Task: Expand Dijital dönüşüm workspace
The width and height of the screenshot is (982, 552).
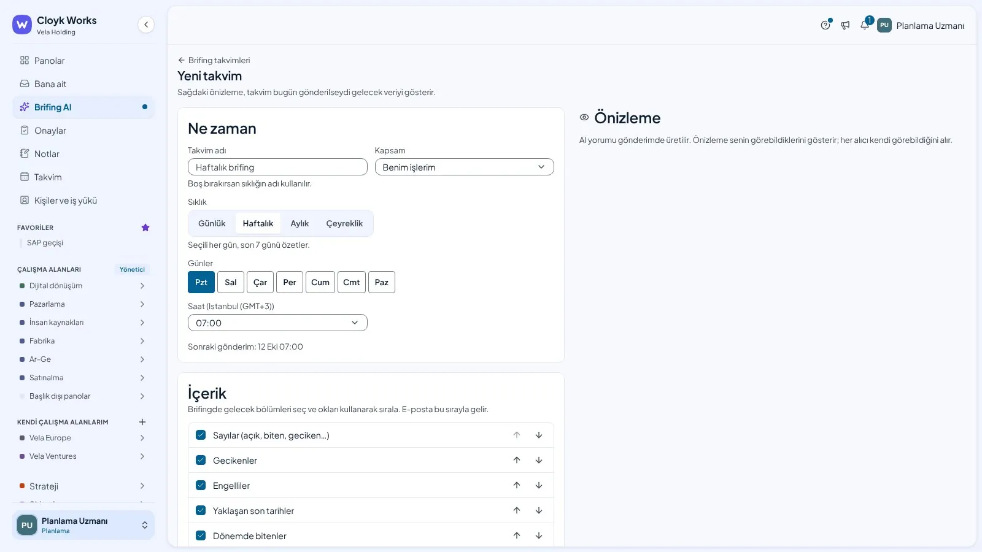Action: pyautogui.click(x=142, y=286)
